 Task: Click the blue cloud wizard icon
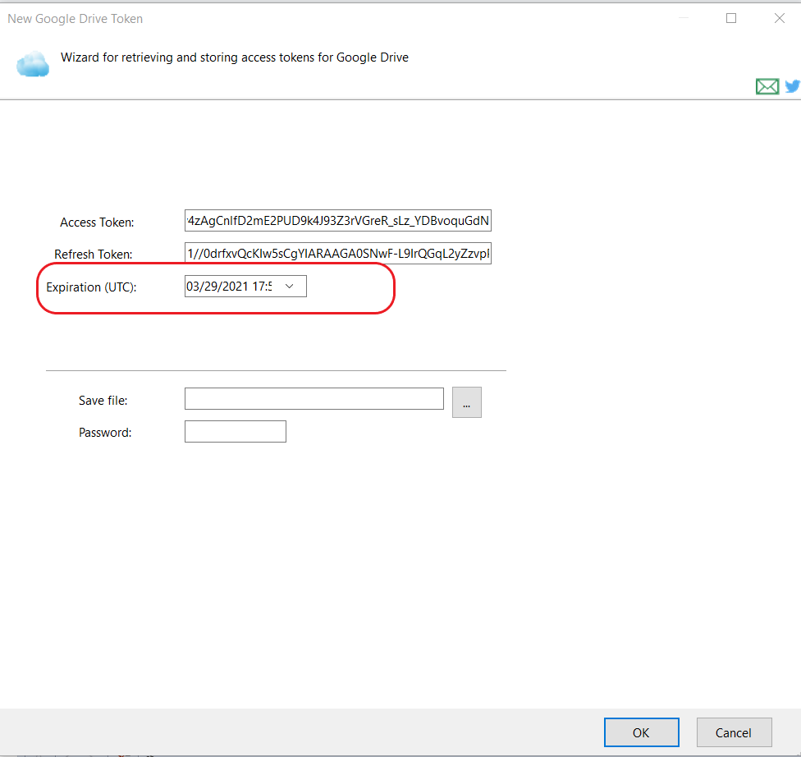33,64
